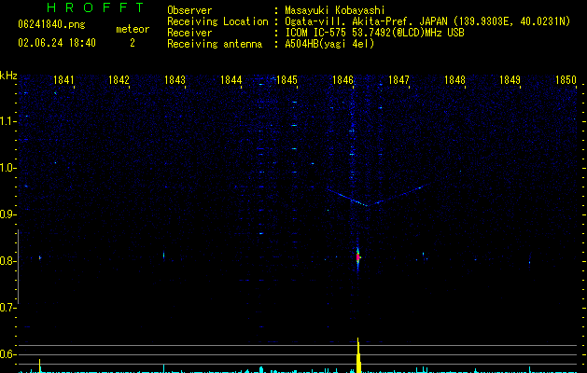Click the 1848 time axis marker
This screenshot has width=587, height=373.
[454, 80]
